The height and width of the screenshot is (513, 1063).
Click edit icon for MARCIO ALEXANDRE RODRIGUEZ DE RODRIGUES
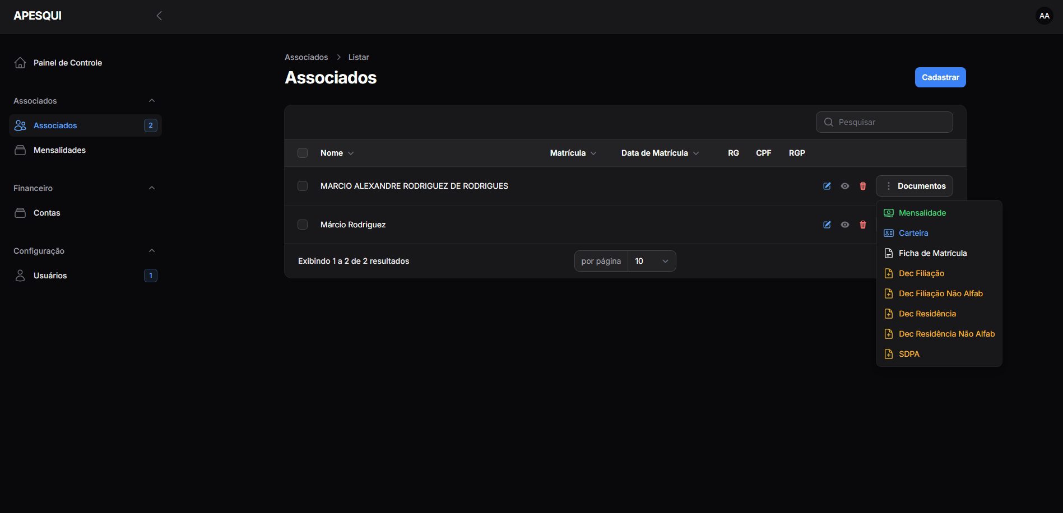(827, 186)
